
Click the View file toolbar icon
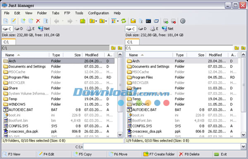pyautogui.click(x=6, y=21)
